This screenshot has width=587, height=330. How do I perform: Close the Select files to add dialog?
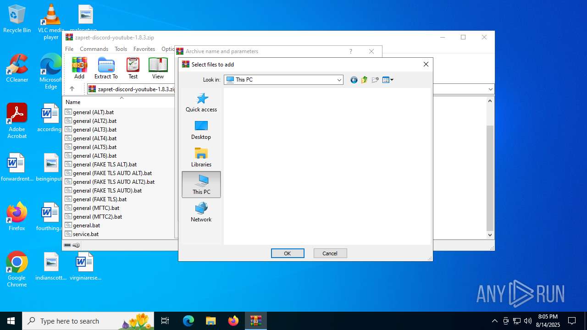point(426,64)
